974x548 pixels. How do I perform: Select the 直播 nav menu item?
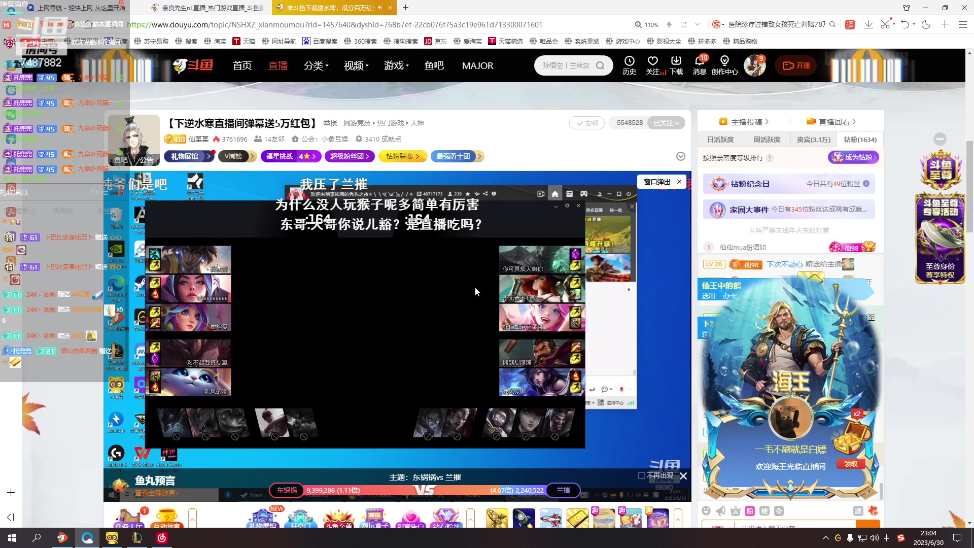(278, 65)
